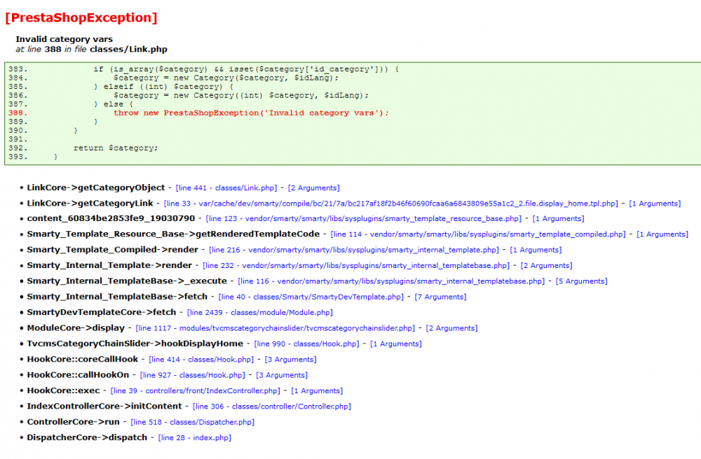Click the Smarty_Internal_TemplateBase->_execute entry

(x=127, y=281)
